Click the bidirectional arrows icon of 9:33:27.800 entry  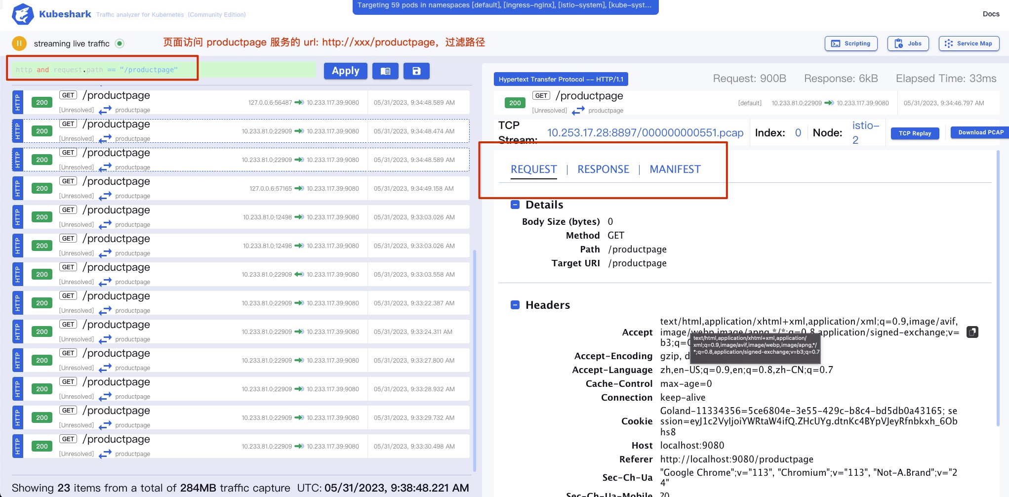(x=105, y=368)
